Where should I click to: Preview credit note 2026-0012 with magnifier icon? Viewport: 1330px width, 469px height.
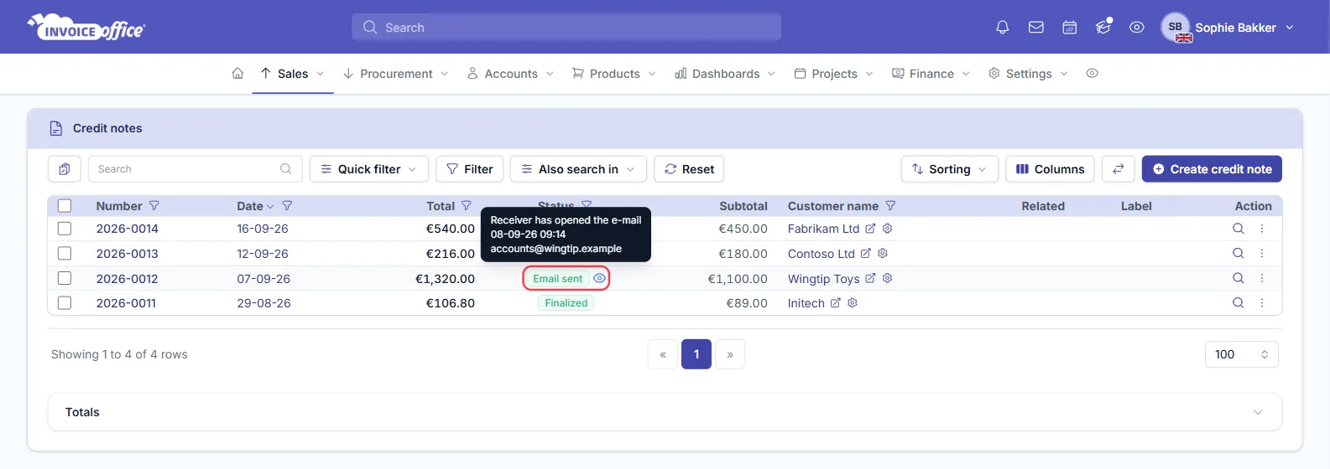(1238, 278)
